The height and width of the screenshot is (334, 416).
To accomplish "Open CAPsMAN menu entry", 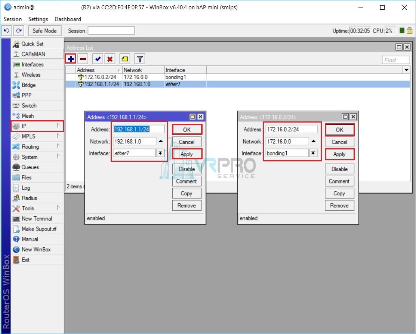I will (37, 54).
